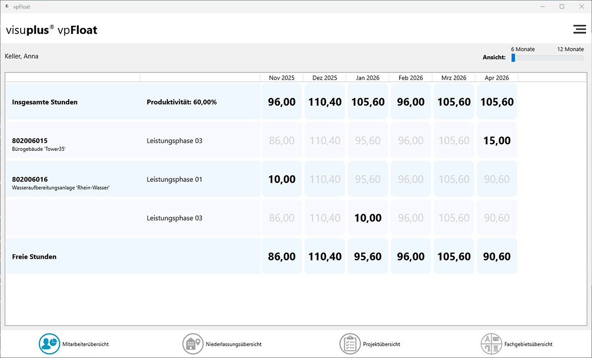592x358 pixels.
Task: Click Wasseraufbereitungsanlage 'Rhein-Wasser' name
Action: coord(61,187)
